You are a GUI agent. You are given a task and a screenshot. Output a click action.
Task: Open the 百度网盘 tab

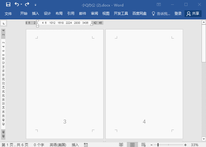pyautogui.click(x=139, y=14)
